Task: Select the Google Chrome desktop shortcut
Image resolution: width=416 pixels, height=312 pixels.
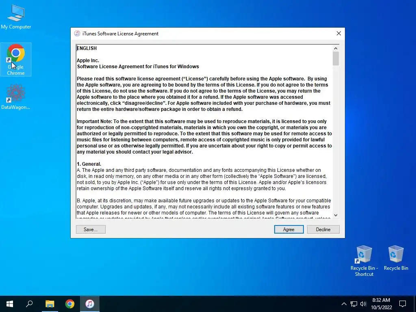Action: [x=16, y=59]
